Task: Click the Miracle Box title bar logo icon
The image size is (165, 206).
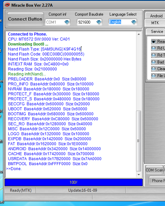Action: coord(7,5)
